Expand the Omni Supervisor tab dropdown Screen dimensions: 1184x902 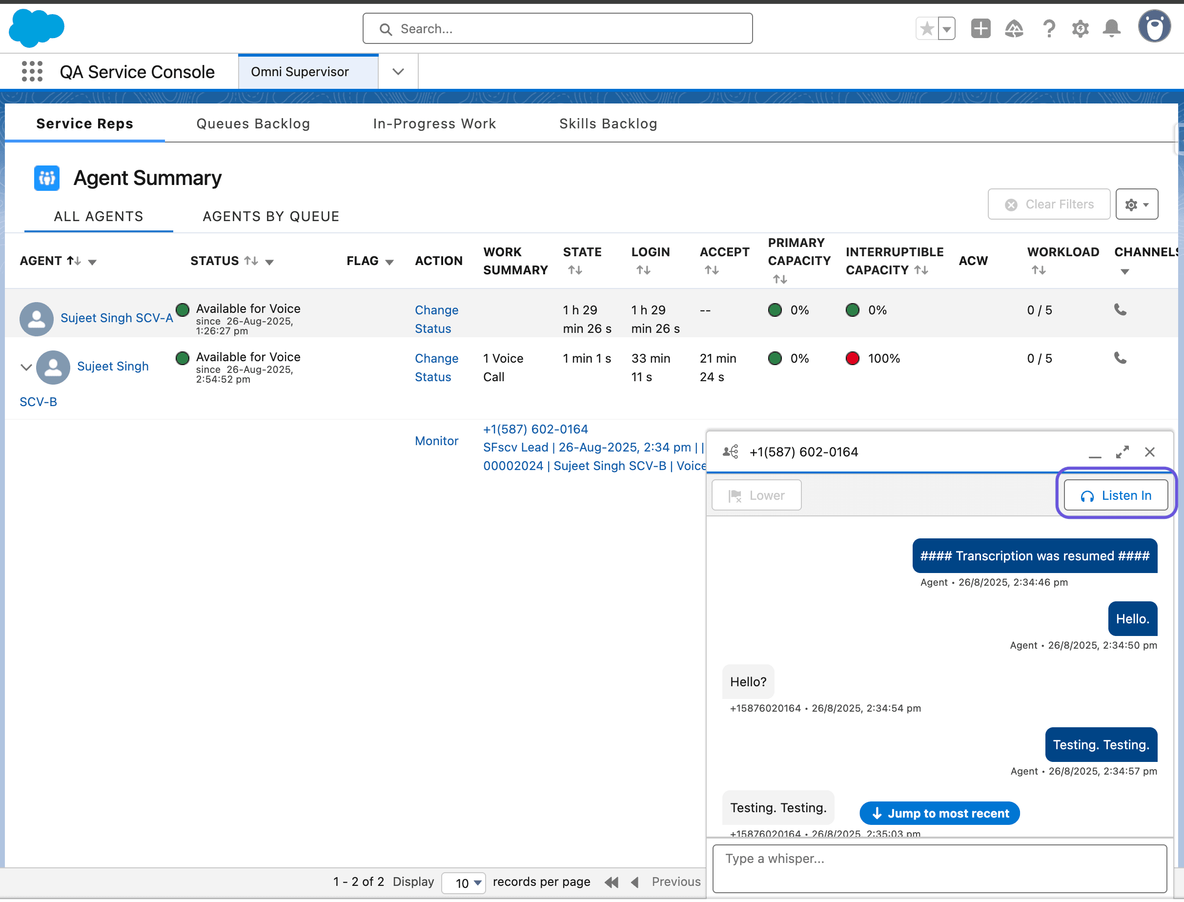coord(398,71)
